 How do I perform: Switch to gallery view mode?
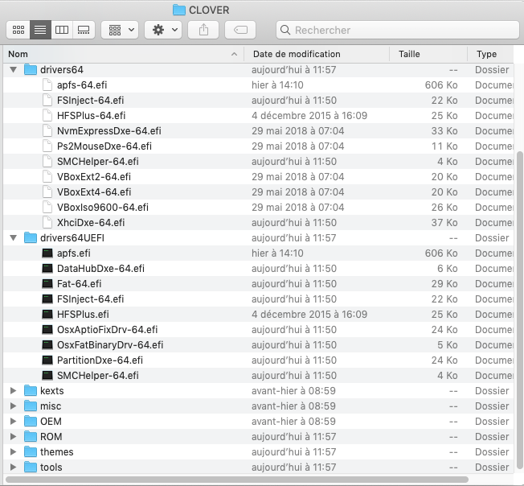tap(84, 30)
